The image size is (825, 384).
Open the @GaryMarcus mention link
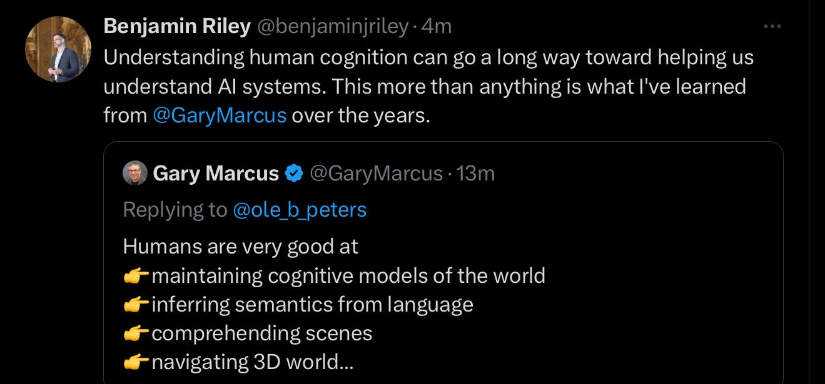(220, 115)
